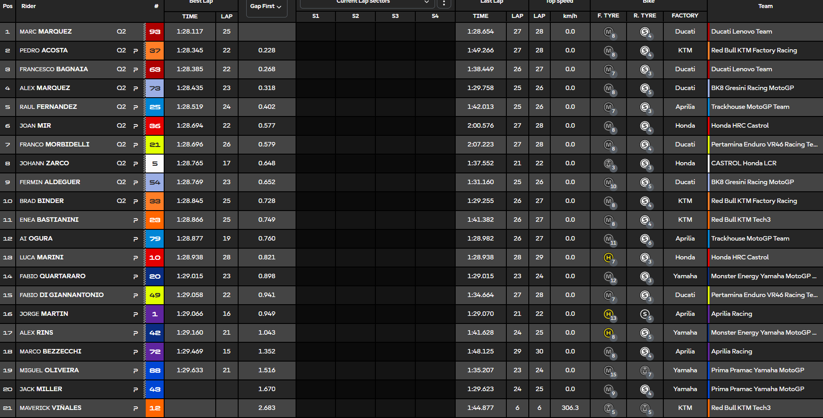Click Pedro Acosta's pit status icon
Viewport: 823px width, 418px height.
(135, 51)
